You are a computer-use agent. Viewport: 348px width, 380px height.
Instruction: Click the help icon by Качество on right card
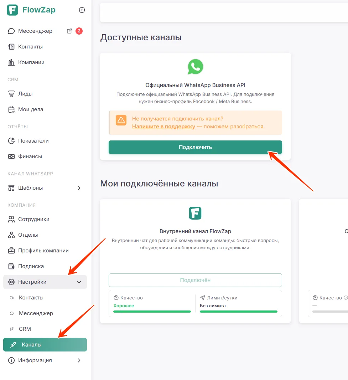click(346, 298)
